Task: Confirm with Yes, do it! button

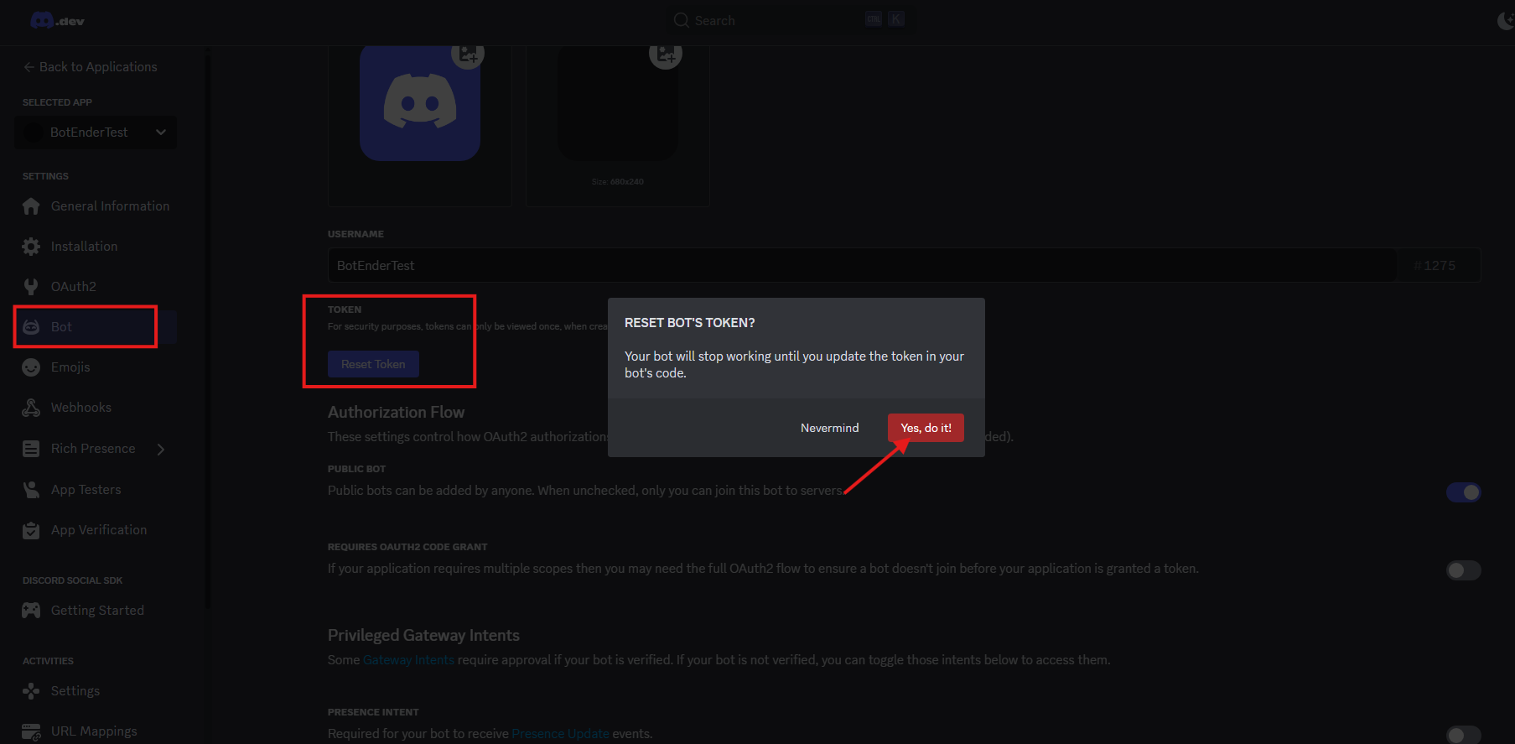Action: point(926,428)
